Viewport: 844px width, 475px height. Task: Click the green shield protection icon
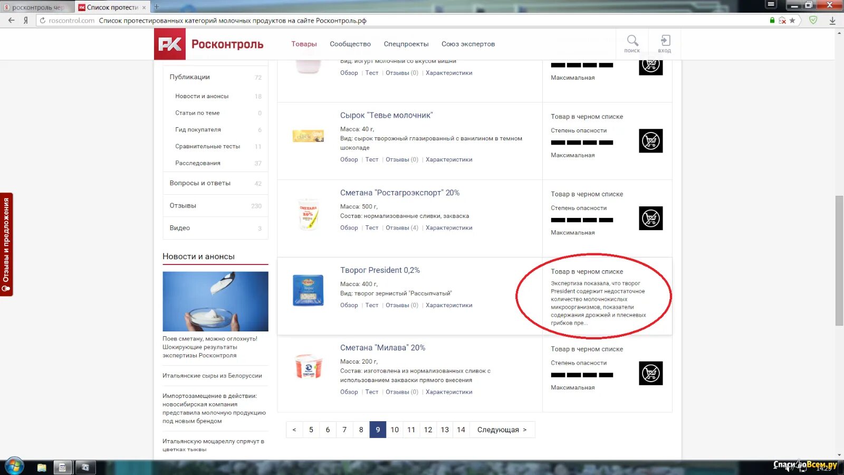point(813,20)
